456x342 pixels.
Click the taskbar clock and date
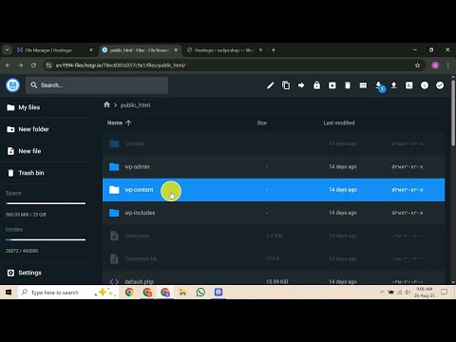coord(425,292)
